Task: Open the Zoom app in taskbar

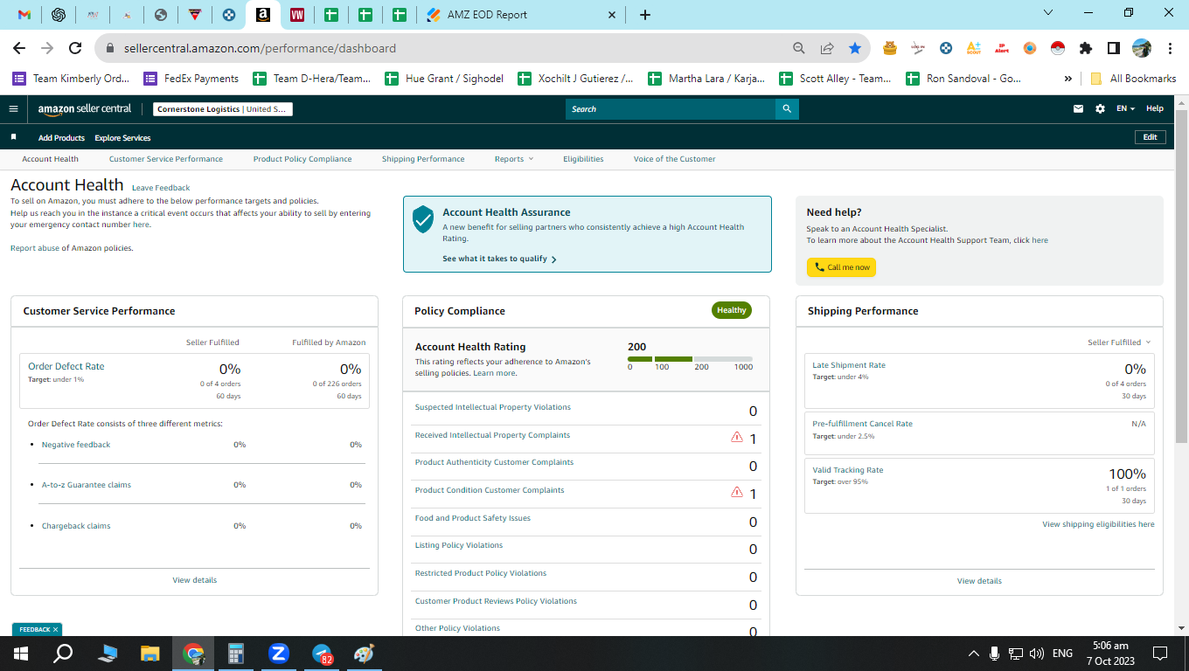Action: point(279,654)
